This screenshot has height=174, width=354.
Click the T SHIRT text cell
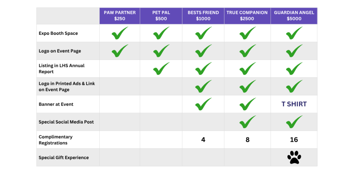(x=294, y=104)
